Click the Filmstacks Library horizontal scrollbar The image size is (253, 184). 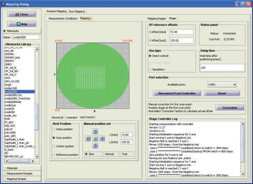[20, 161]
